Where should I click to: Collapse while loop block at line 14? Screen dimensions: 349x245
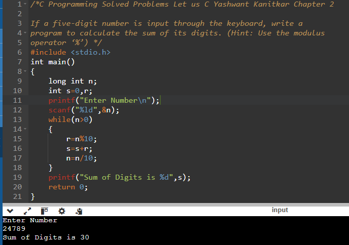[x=25, y=129]
